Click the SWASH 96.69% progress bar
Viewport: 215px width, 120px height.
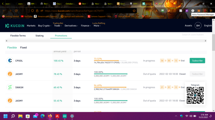(110, 87)
